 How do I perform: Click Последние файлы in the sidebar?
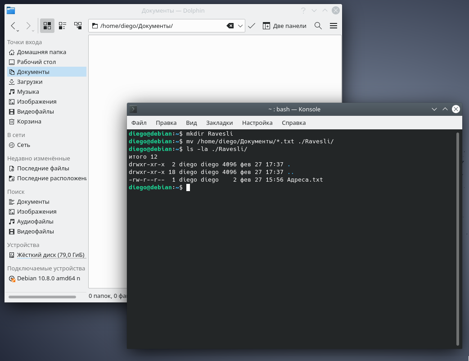(x=43, y=168)
